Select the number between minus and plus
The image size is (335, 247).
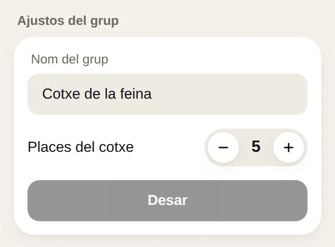click(x=256, y=147)
